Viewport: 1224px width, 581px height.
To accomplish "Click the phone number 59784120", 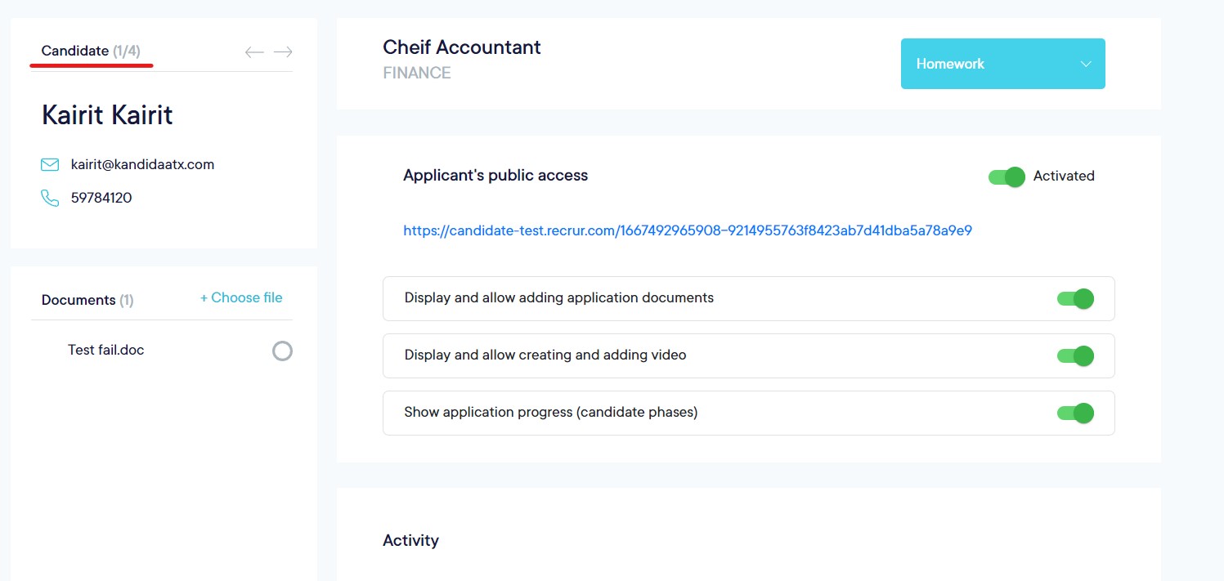I will tap(101, 198).
